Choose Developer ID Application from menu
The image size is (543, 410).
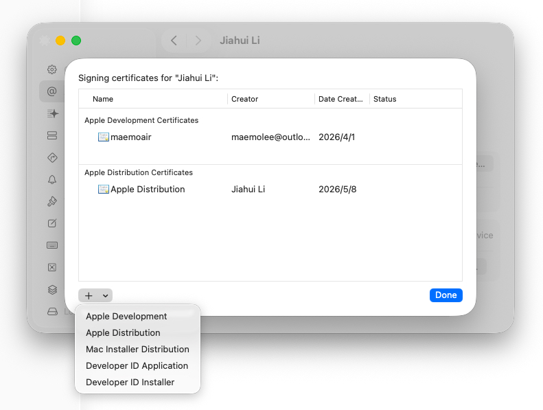(x=137, y=365)
